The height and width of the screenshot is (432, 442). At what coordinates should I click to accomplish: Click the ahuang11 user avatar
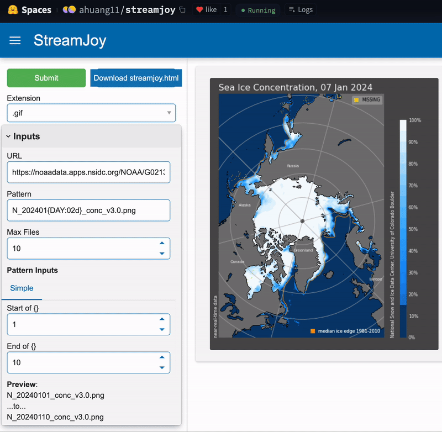(69, 10)
